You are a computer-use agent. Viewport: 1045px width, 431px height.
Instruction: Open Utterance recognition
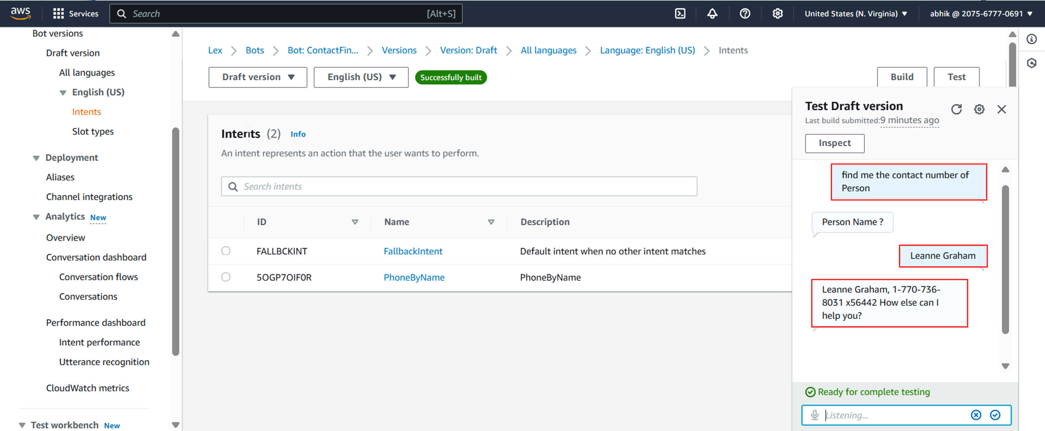[104, 362]
